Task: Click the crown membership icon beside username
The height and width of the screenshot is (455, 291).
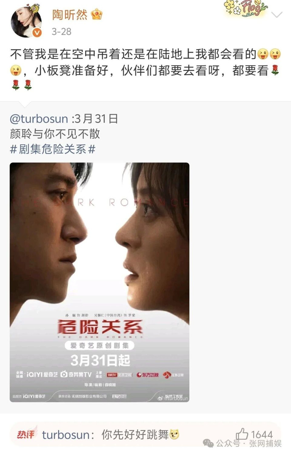Action: click(96, 14)
